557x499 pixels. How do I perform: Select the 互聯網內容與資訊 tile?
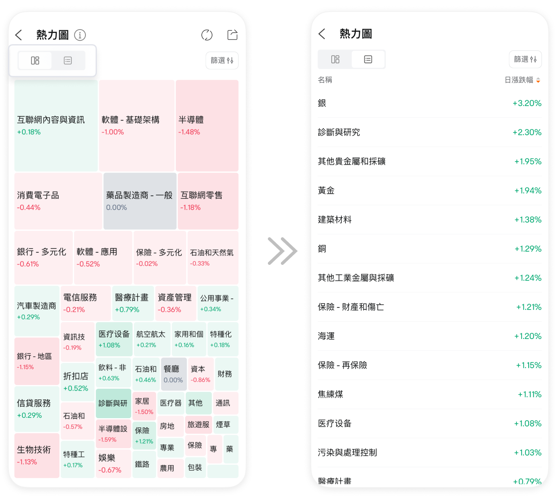pos(56,125)
